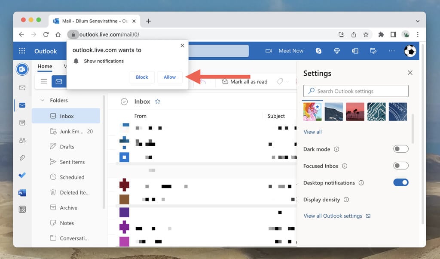Open To Do checkmark in sidebar
Viewport: 440px width, 259px height.
[22, 175]
